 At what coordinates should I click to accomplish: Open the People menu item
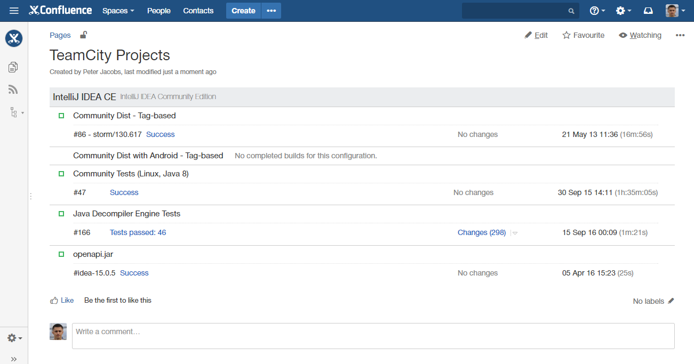pyautogui.click(x=158, y=11)
